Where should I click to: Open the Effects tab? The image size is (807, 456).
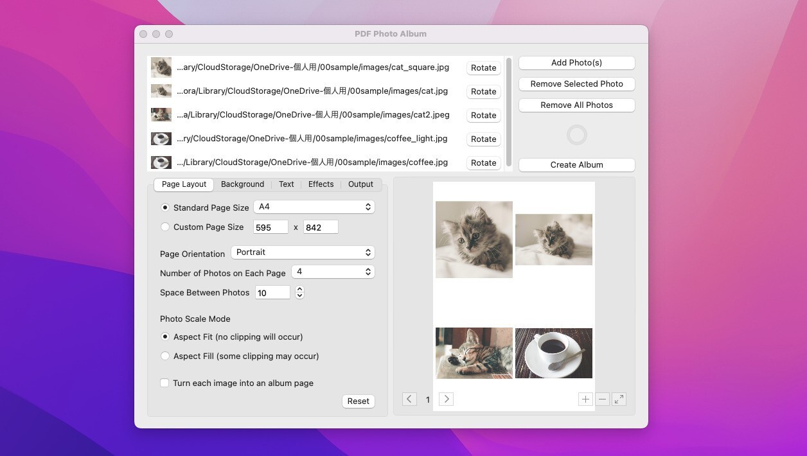click(321, 184)
